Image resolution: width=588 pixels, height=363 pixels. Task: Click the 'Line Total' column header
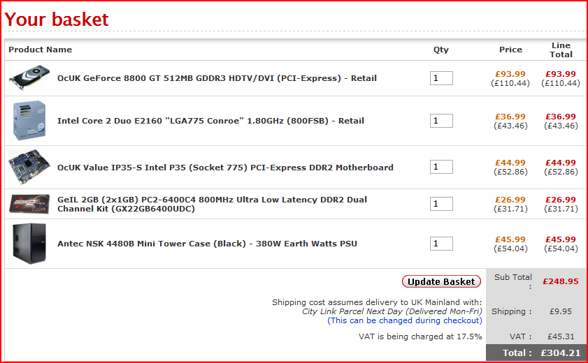(561, 50)
